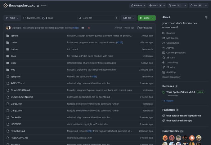Click the LICENSE file icon
The image size is (211, 145).
(x=8, y=124)
